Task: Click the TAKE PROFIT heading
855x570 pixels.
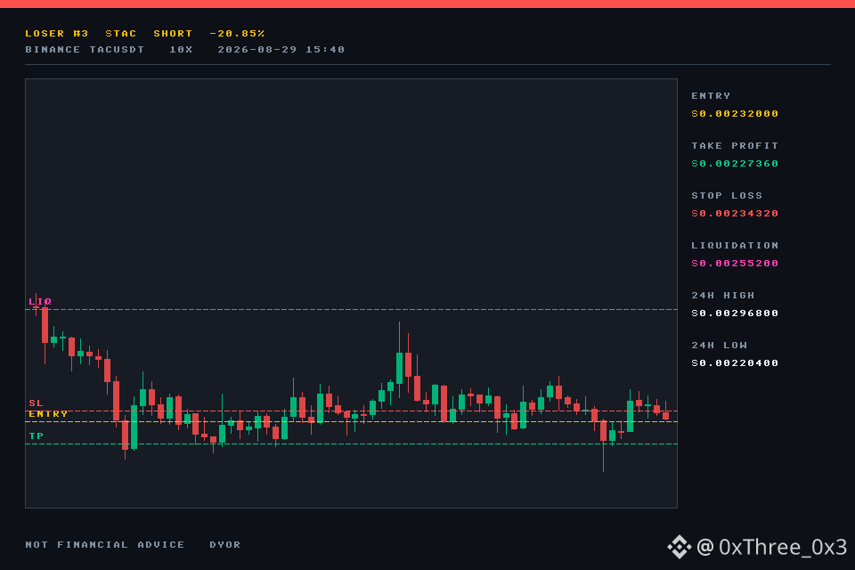Action: point(735,146)
